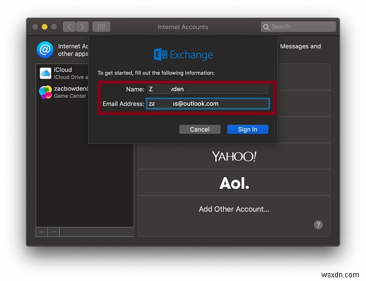Viewport: 366px width, 281px height.
Task: Click the Sign In button
Action: [x=248, y=130]
